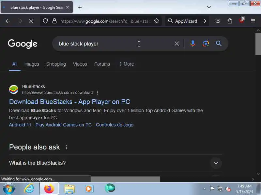The width and height of the screenshot is (261, 195).
Task: Open Firefox hamburger menu
Action: click(x=253, y=21)
